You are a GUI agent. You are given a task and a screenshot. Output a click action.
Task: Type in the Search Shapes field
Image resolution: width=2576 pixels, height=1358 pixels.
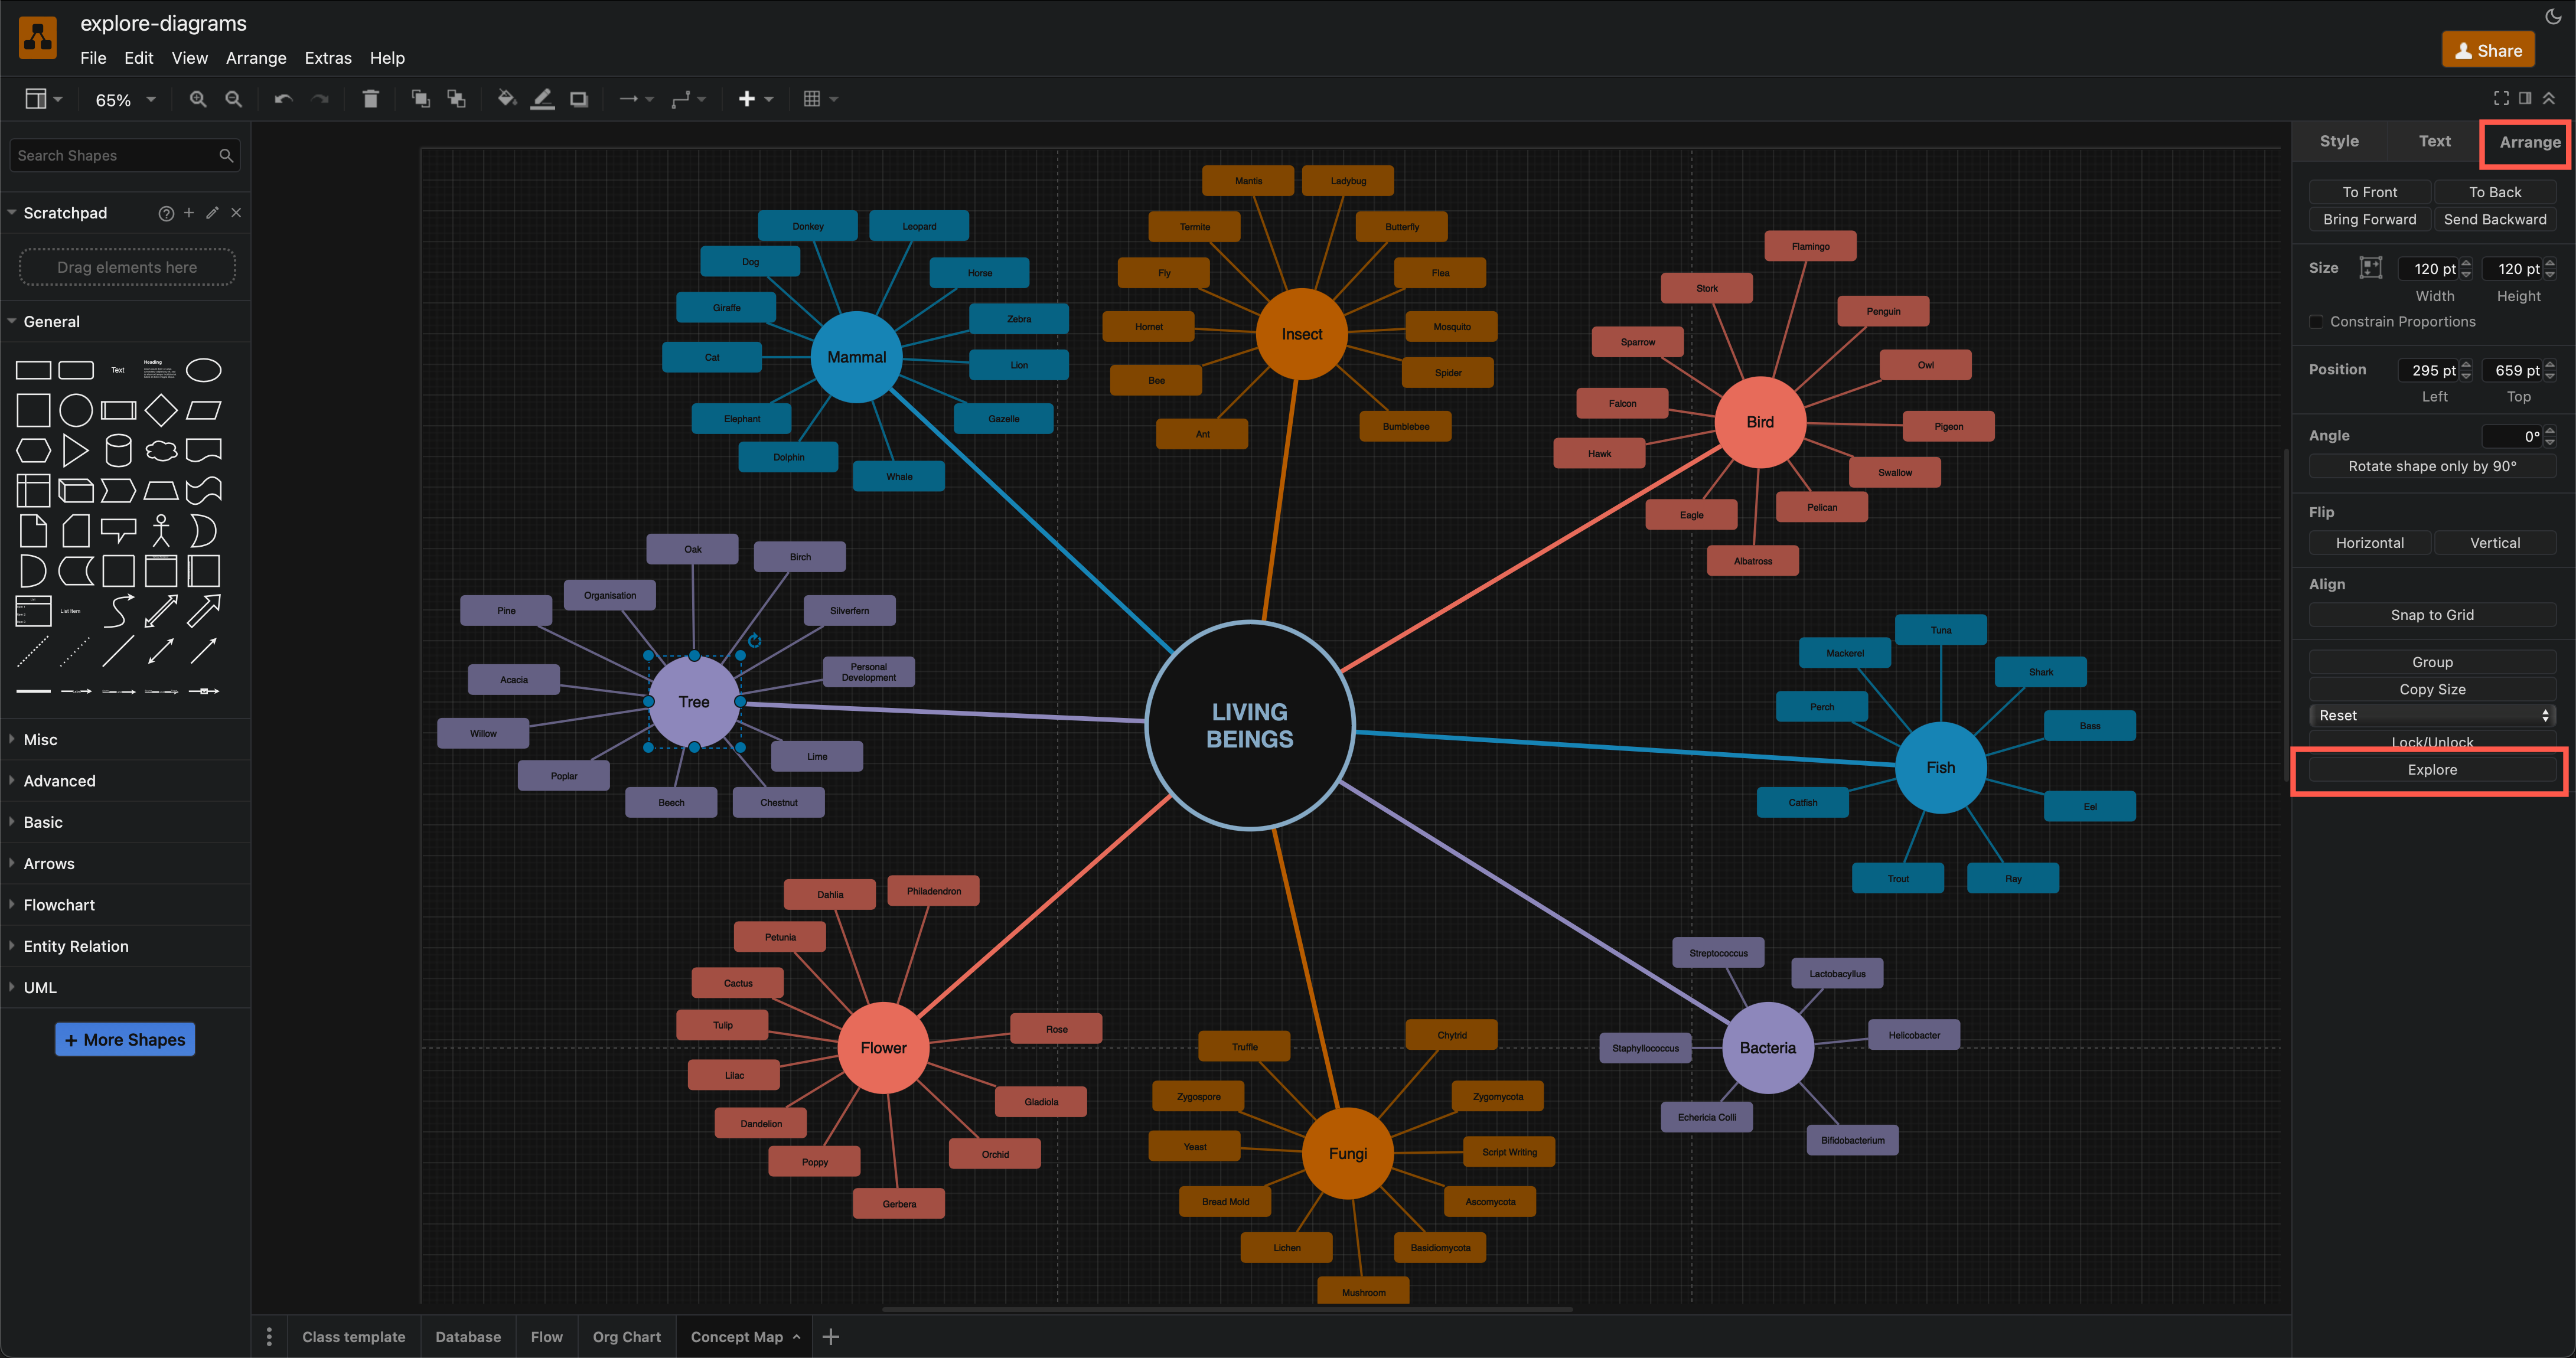coord(110,155)
